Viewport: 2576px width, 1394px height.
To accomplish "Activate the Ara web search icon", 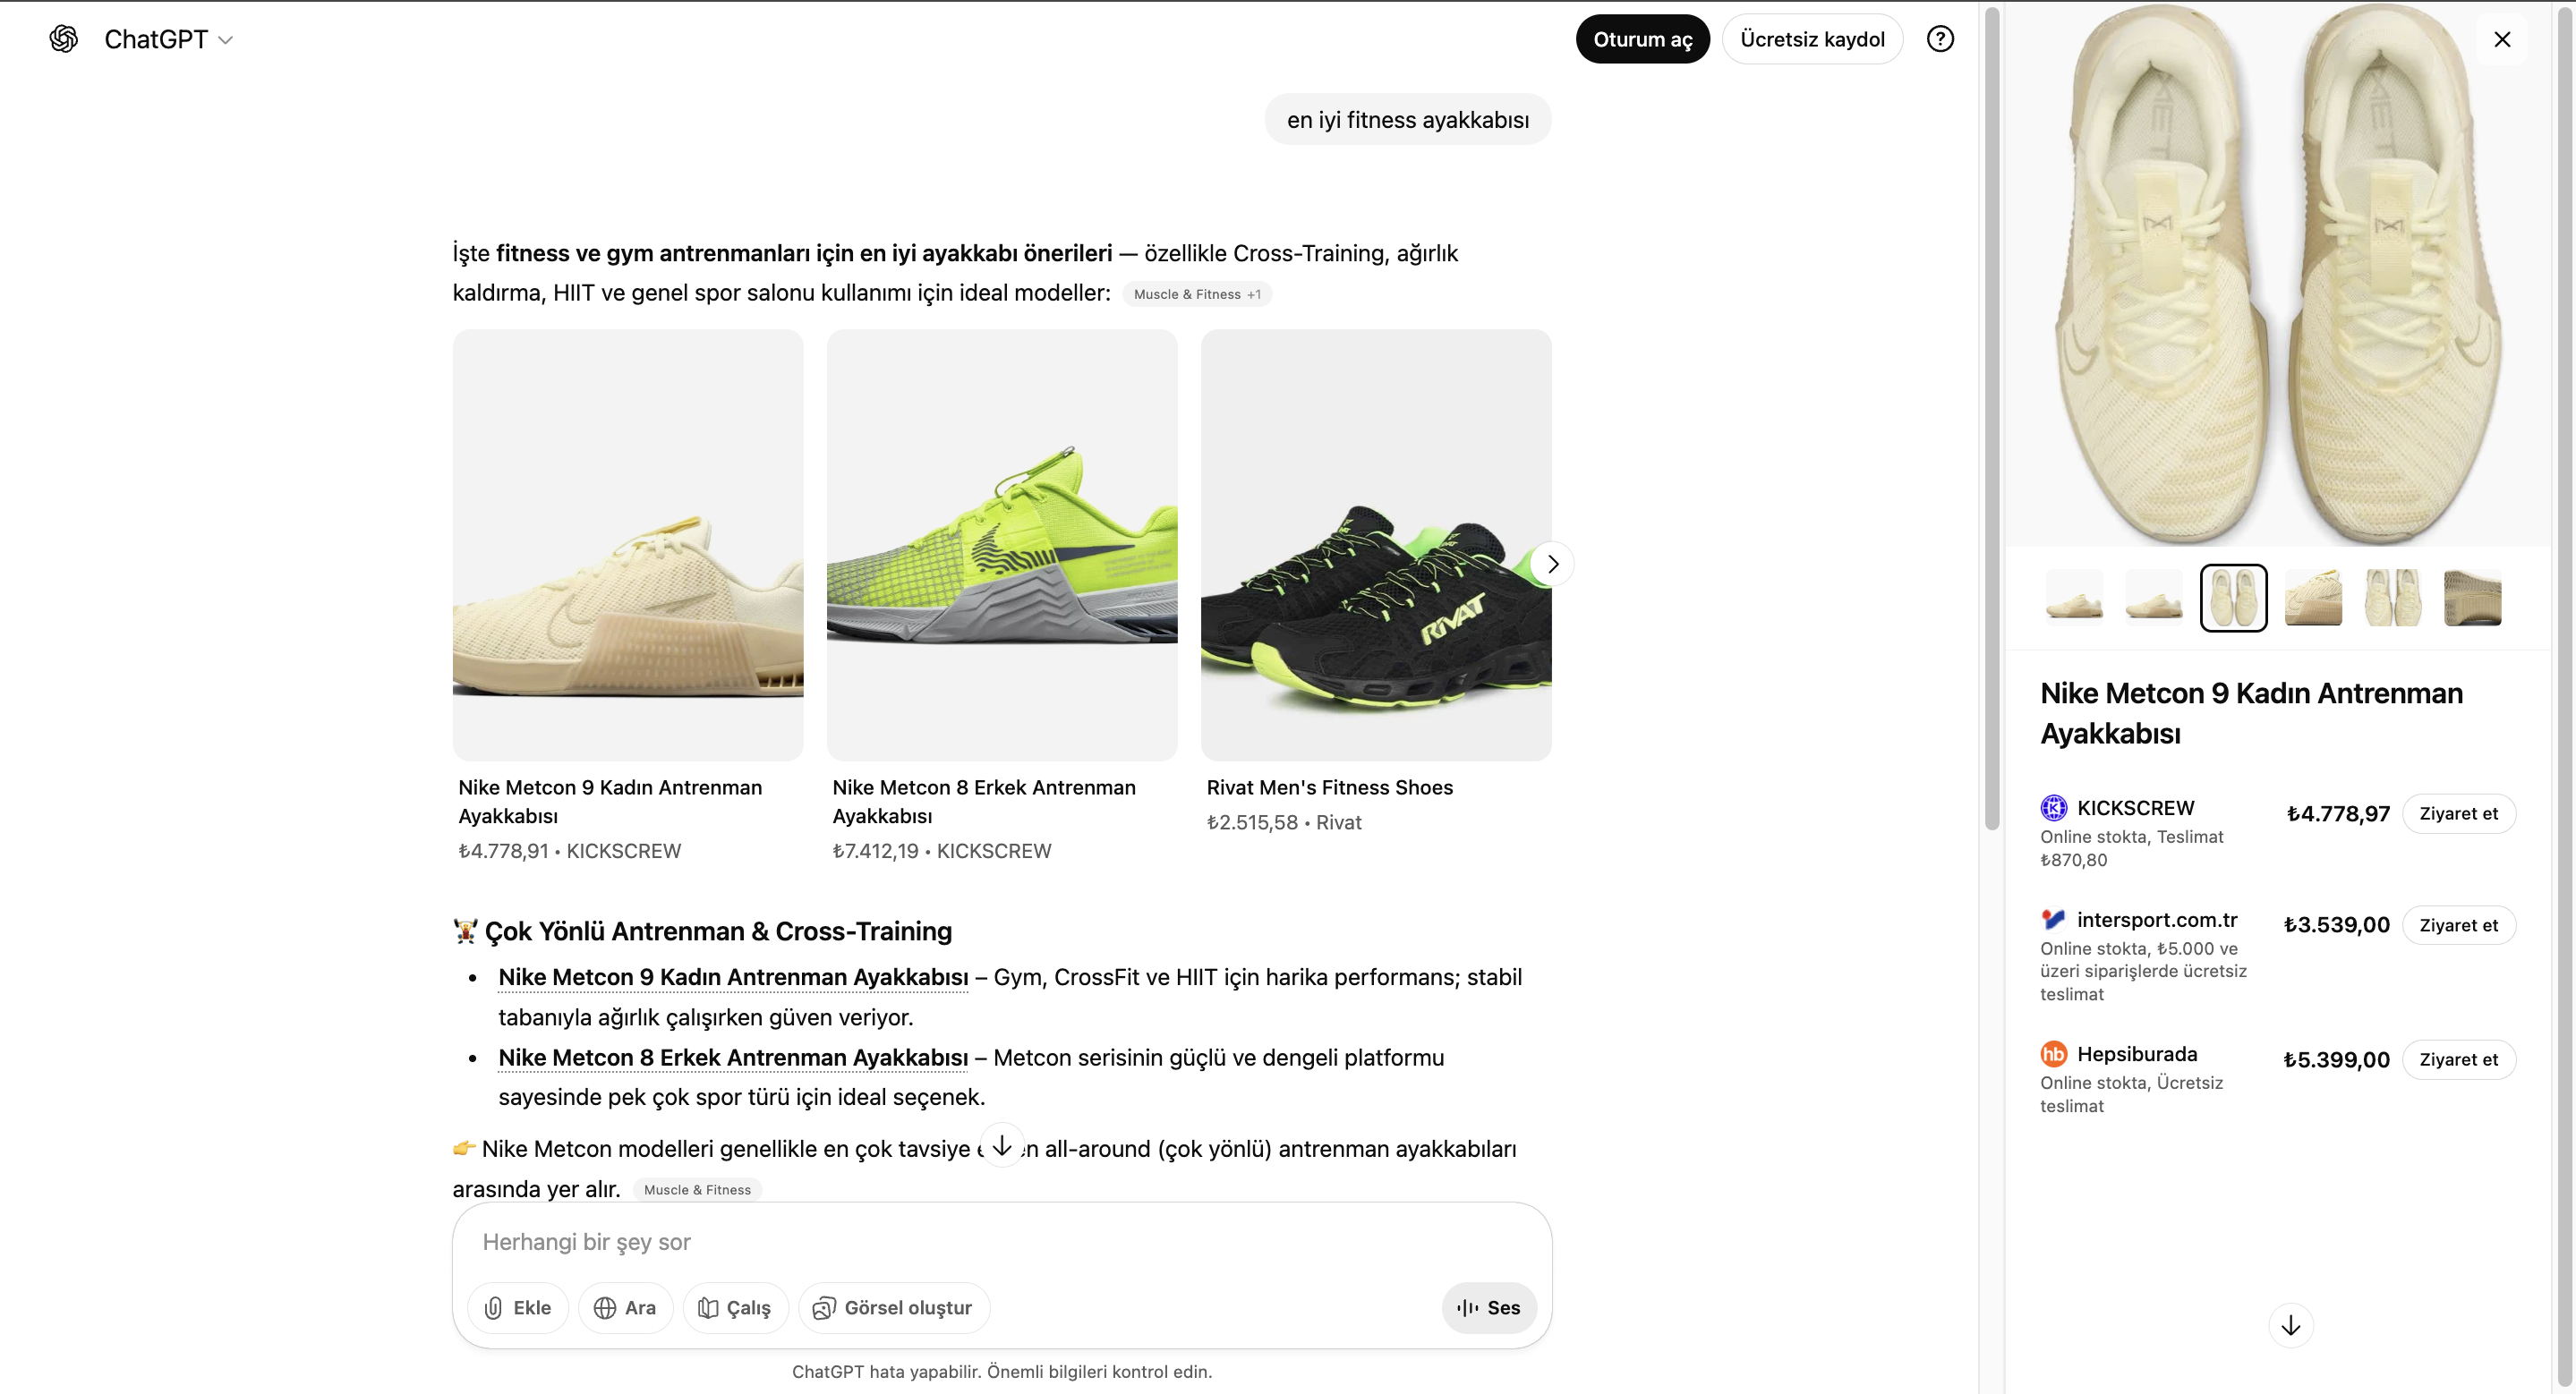I will pos(606,1307).
